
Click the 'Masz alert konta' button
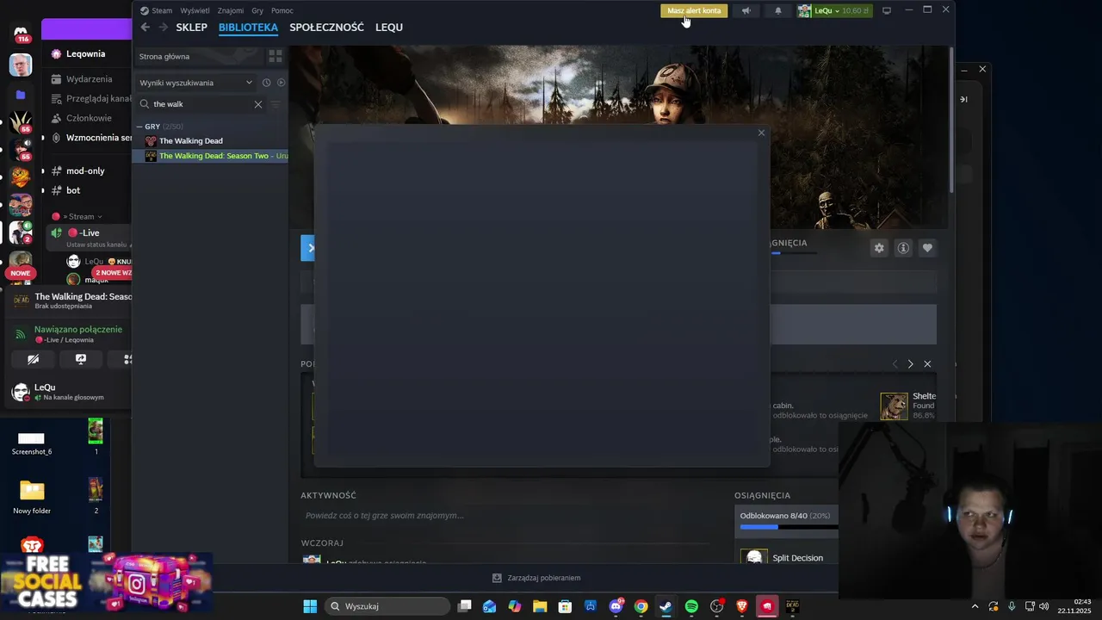click(694, 10)
